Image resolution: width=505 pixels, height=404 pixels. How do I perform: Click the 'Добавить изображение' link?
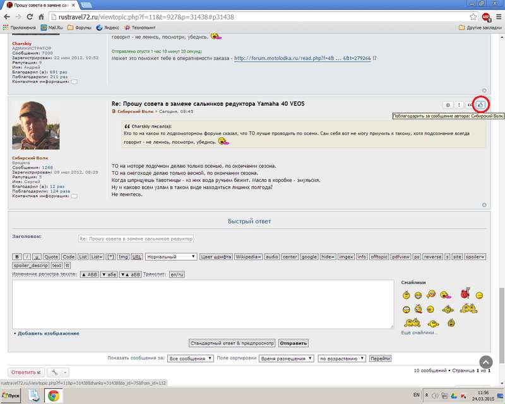[48, 333]
